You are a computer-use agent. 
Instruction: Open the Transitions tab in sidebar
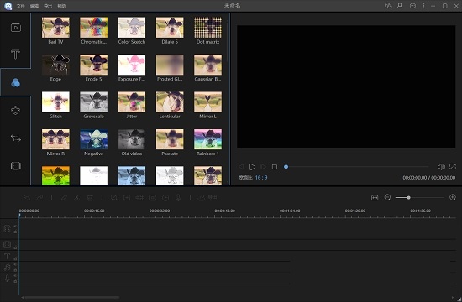click(16, 138)
